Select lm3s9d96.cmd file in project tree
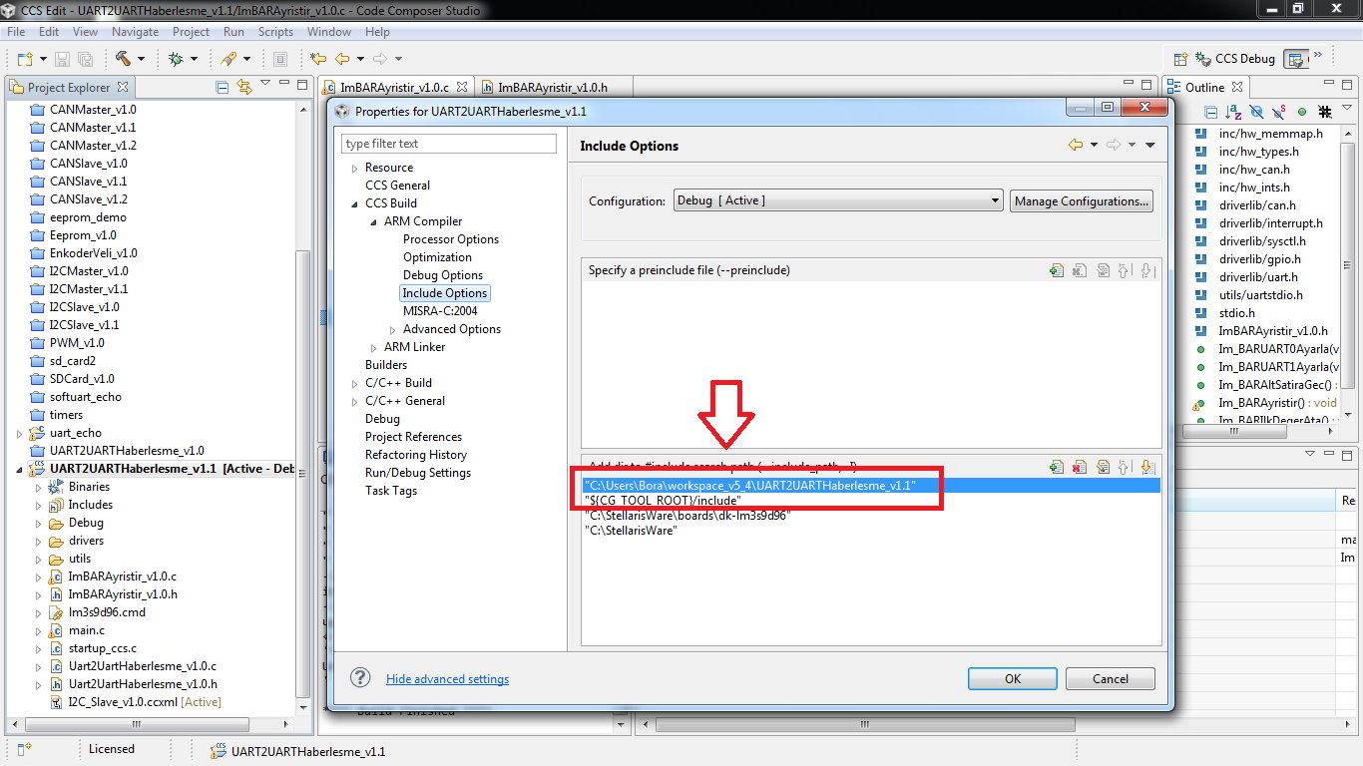 tap(107, 612)
